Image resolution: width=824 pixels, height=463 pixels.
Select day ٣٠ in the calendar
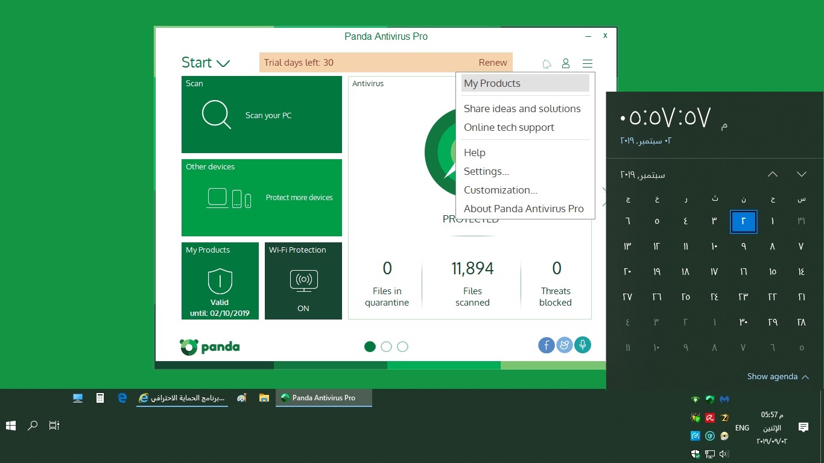click(x=743, y=323)
